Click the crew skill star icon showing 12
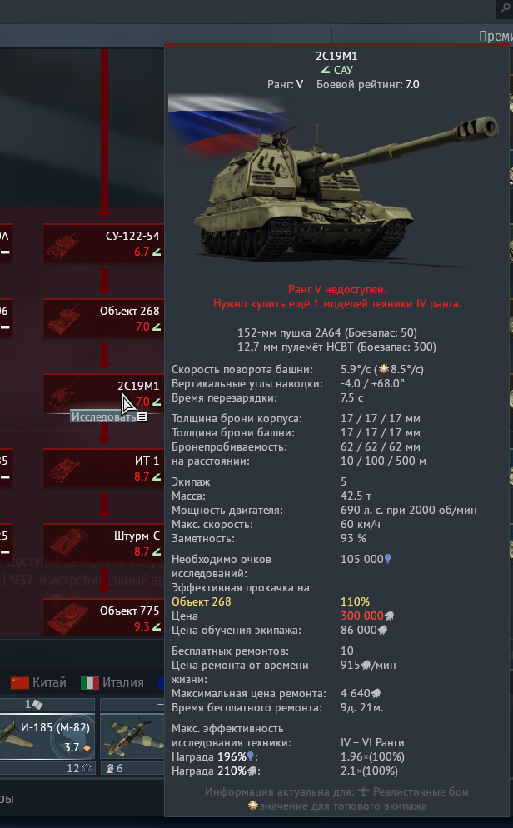 point(87,768)
